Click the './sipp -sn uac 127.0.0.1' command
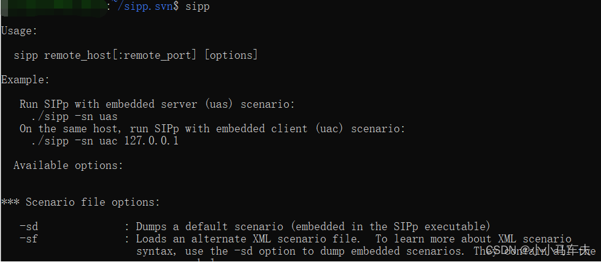 click(105, 141)
